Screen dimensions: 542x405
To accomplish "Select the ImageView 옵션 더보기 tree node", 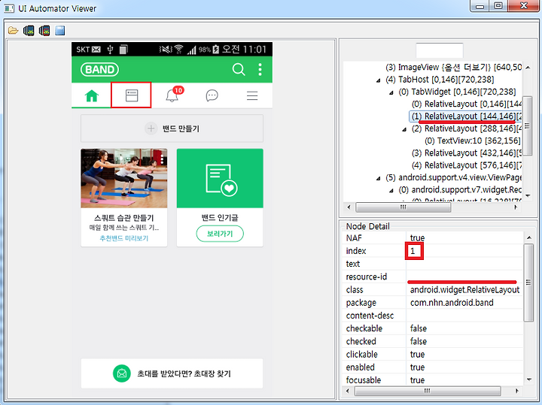I will point(453,68).
